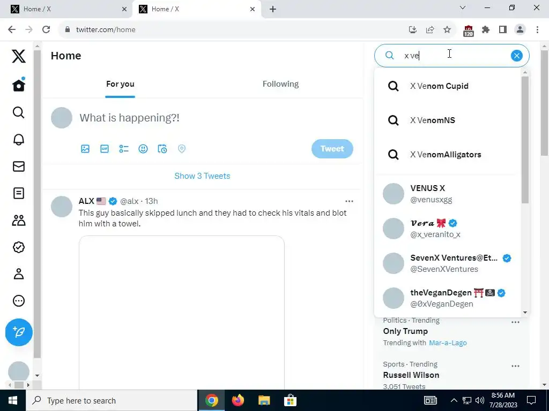Switch to the first Home / X browser tab
The height and width of the screenshot is (411, 549).
coord(66,9)
